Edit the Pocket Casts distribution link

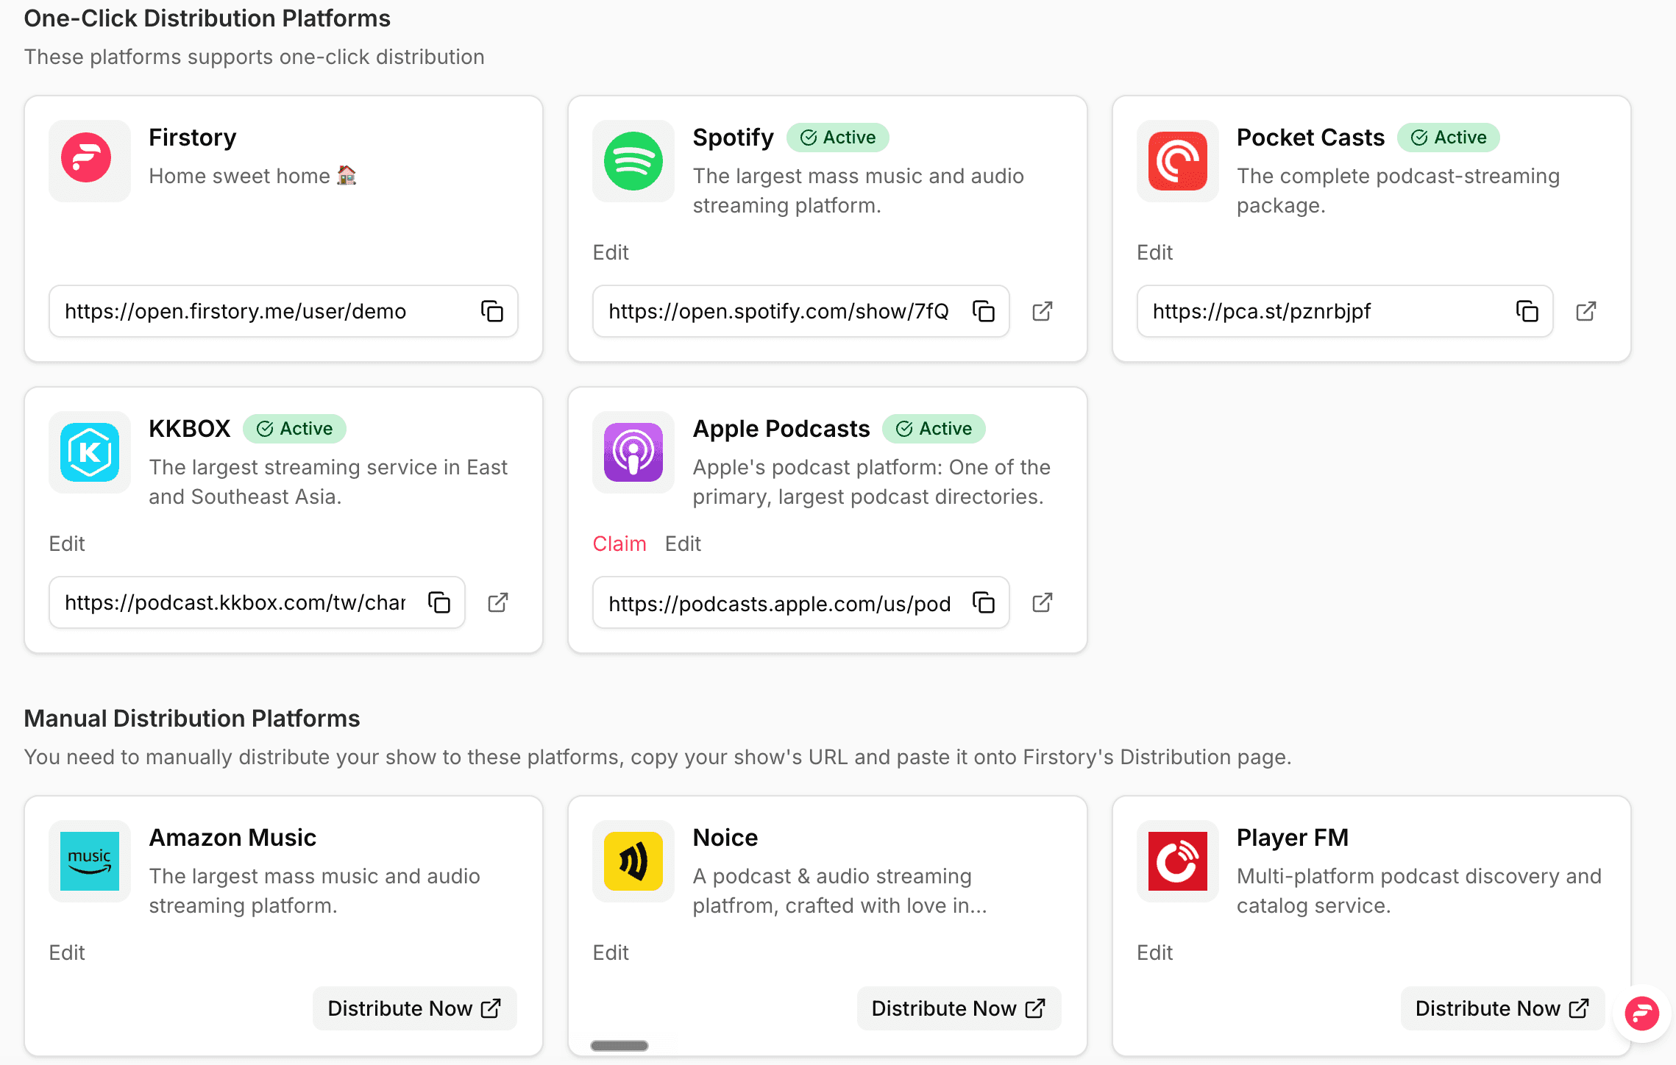tap(1154, 252)
